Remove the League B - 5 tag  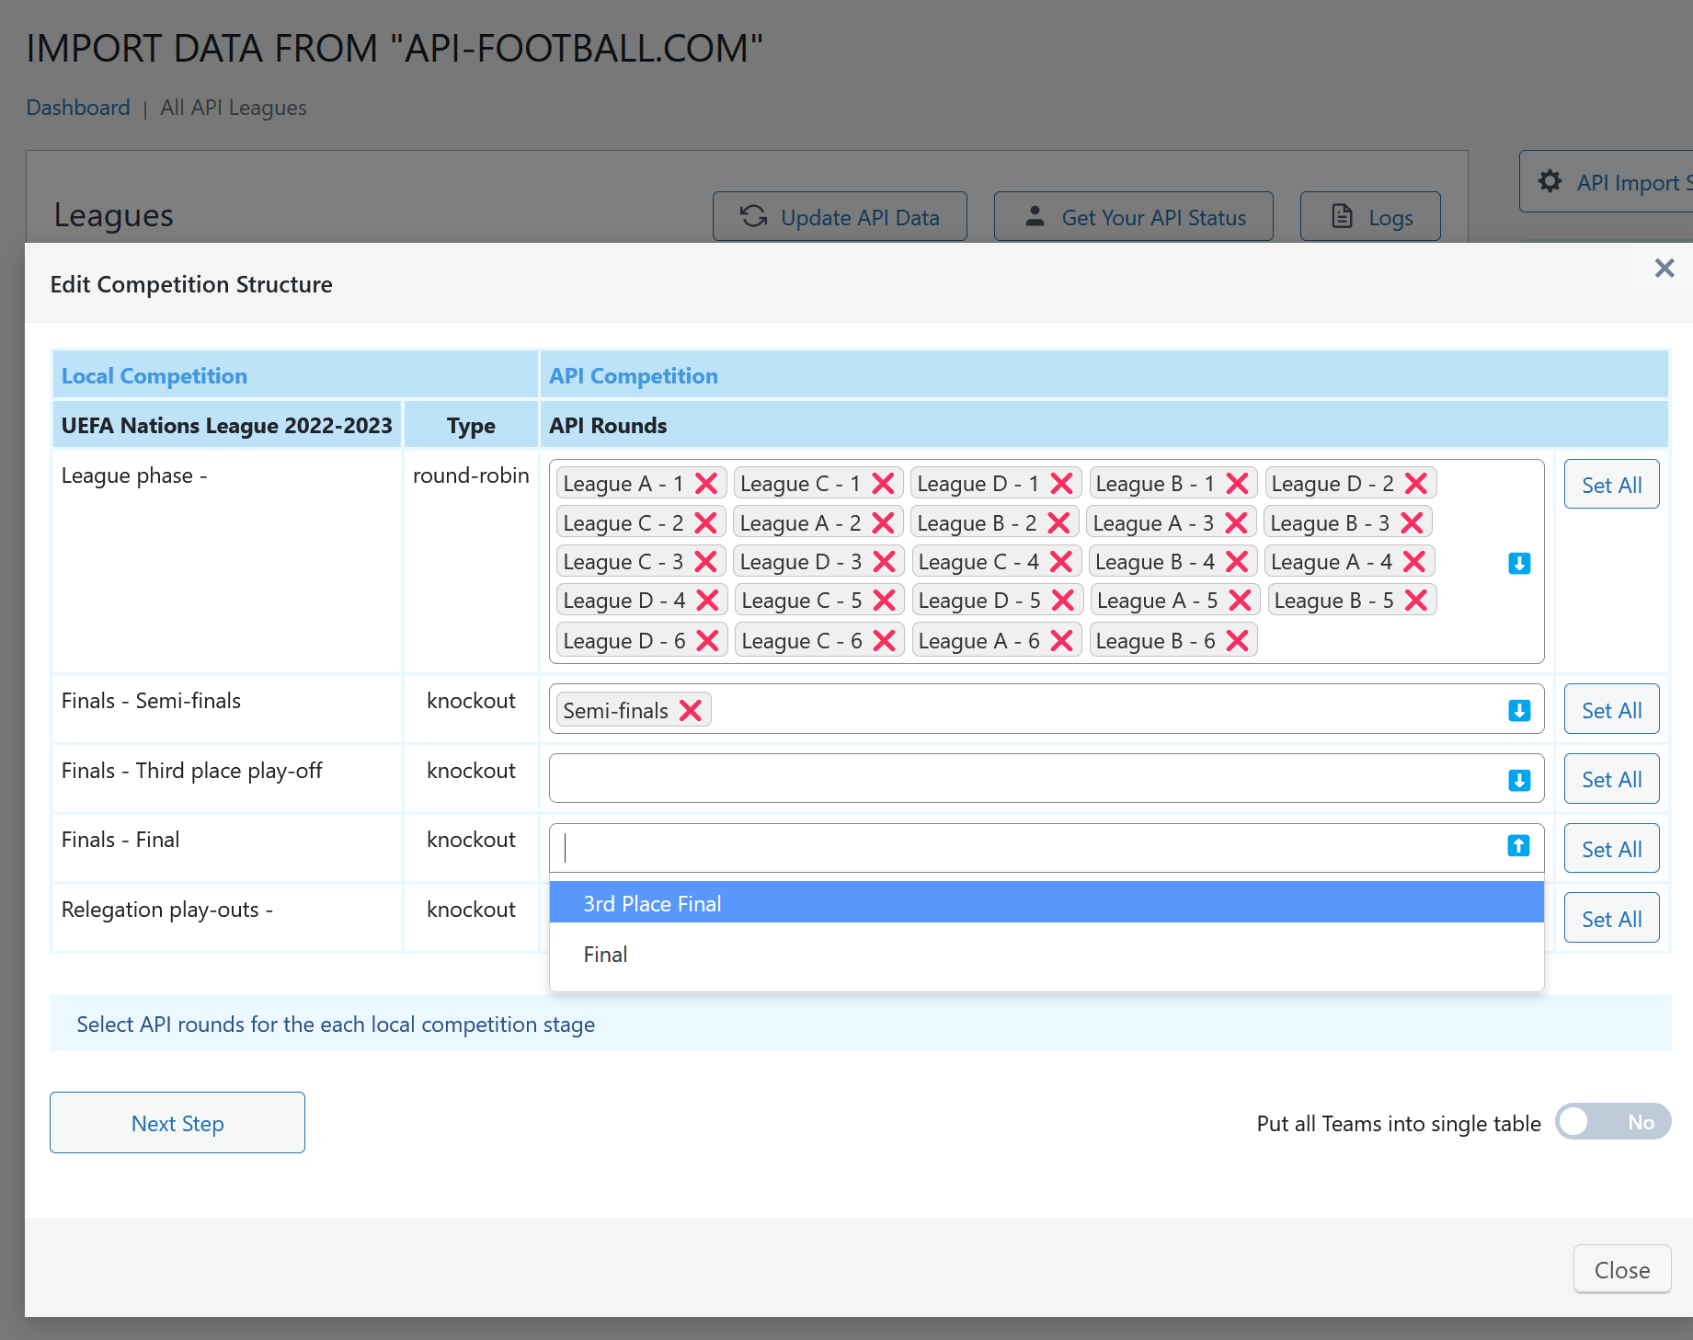[1416, 601]
